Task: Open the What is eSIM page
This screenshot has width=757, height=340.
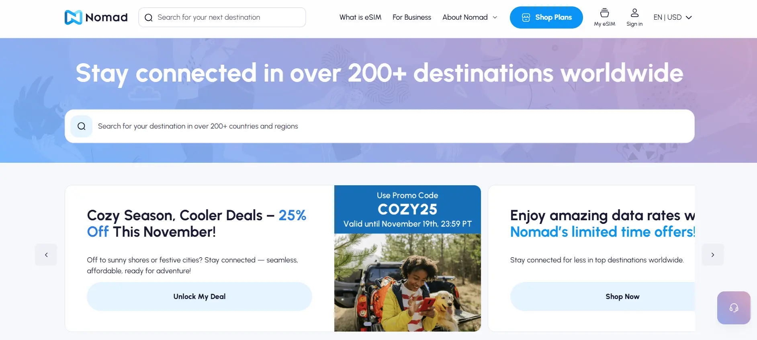Action: click(360, 17)
